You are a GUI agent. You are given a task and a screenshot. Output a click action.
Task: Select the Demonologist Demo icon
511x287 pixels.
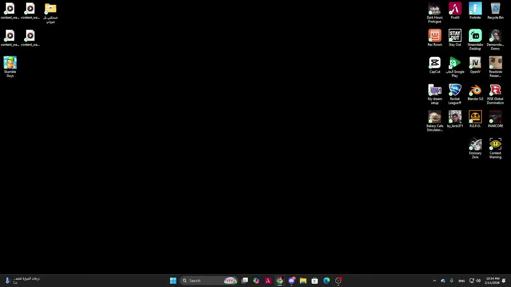tap(495, 40)
